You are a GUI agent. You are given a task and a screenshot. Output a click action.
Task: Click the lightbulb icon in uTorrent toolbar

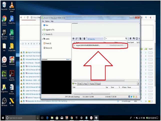(130, 38)
